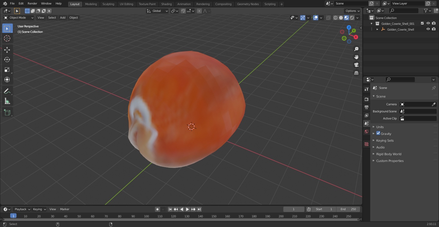Screen dimensions: 439x227
Task: Disable Golden_Cowrie_Shell object in renders
Action: coord(434,29)
